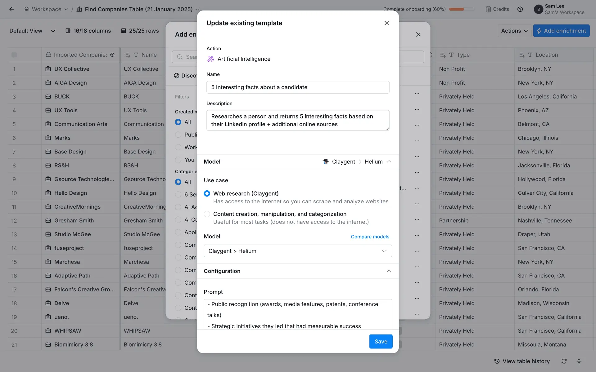Click the template Name input field

(x=297, y=87)
